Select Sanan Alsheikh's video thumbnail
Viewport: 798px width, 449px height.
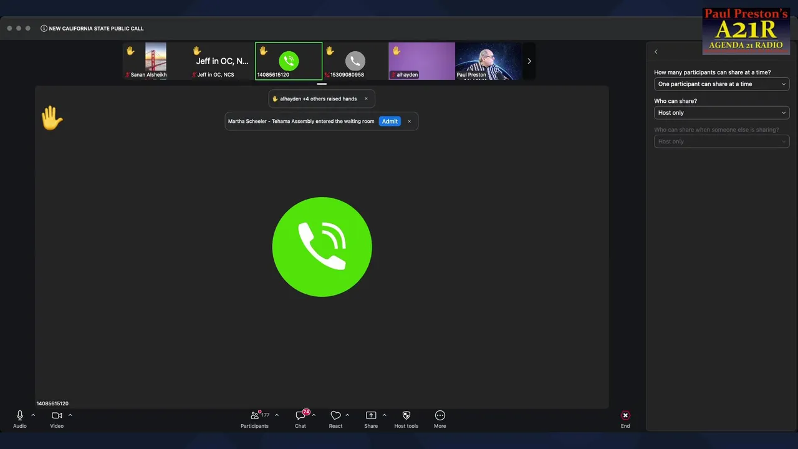click(155, 61)
